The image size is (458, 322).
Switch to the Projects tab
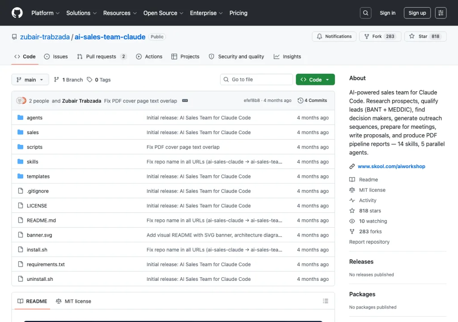(185, 56)
